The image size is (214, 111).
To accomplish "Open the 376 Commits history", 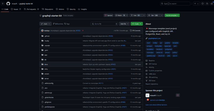I will (x=135, y=31).
